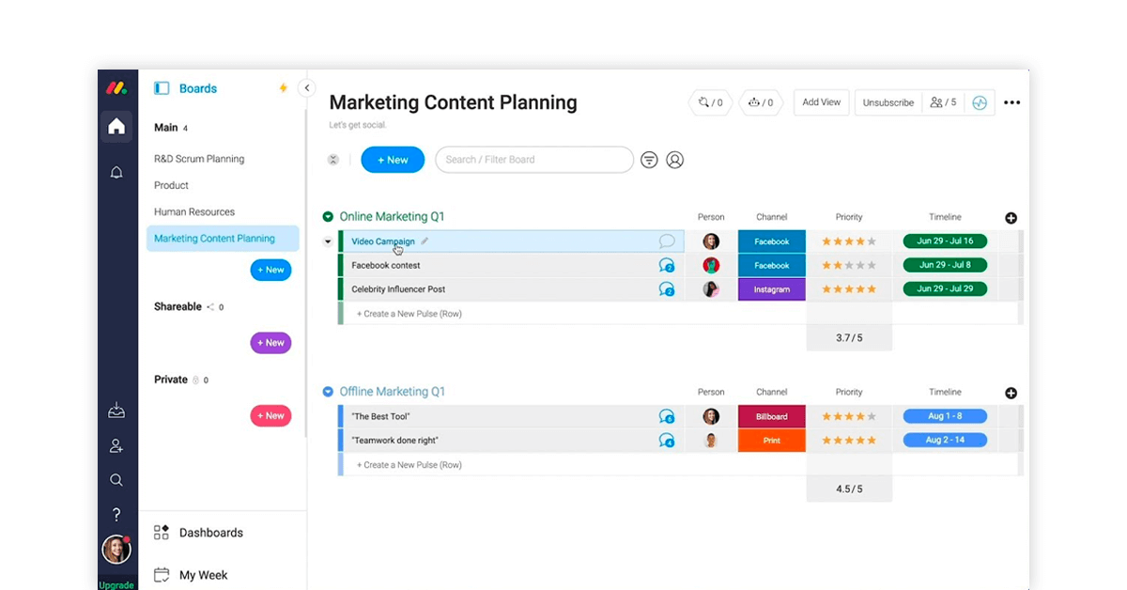This screenshot has height=590, width=1127.
Task: Open "Teamwork done right" updates bubble
Action: [667, 440]
